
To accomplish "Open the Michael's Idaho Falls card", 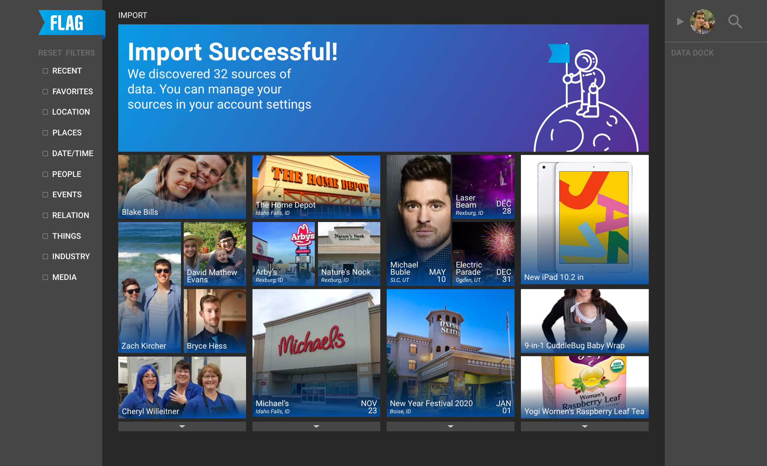I will 316,353.
